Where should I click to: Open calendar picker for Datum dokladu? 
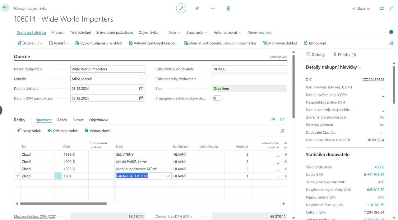click(141, 89)
